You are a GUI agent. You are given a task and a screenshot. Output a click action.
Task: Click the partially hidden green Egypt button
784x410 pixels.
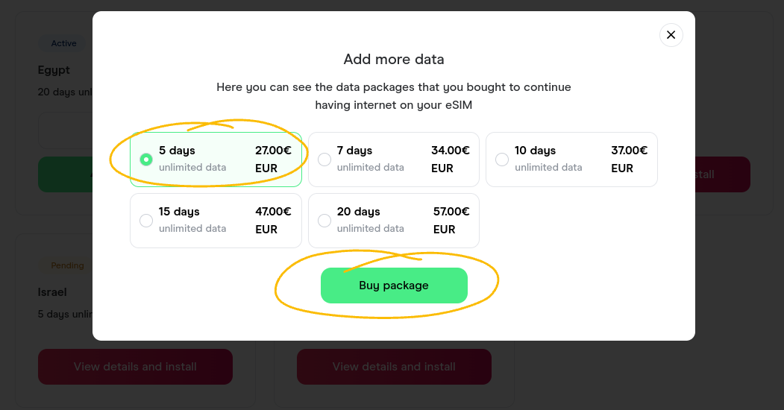pos(65,174)
